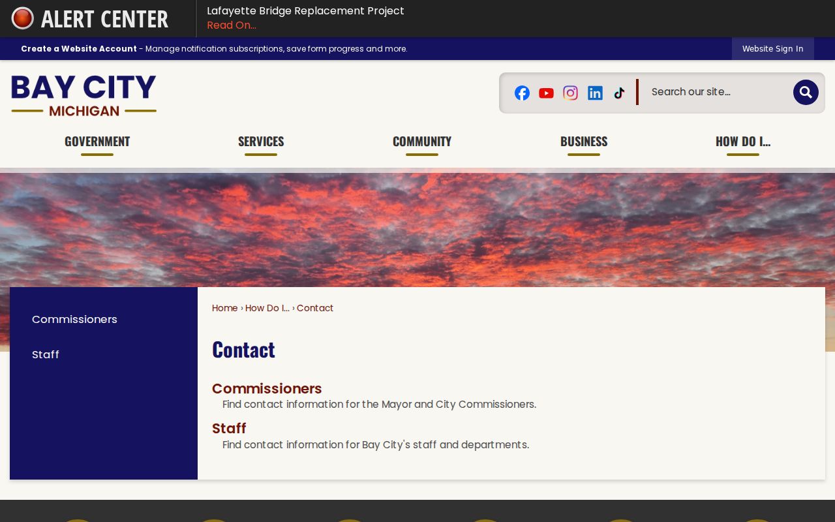
Task: Open the Business menu
Action: coord(584,142)
